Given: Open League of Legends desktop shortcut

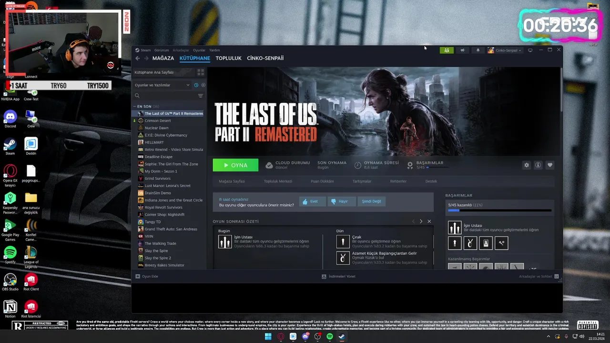Looking at the screenshot, I should point(31,257).
